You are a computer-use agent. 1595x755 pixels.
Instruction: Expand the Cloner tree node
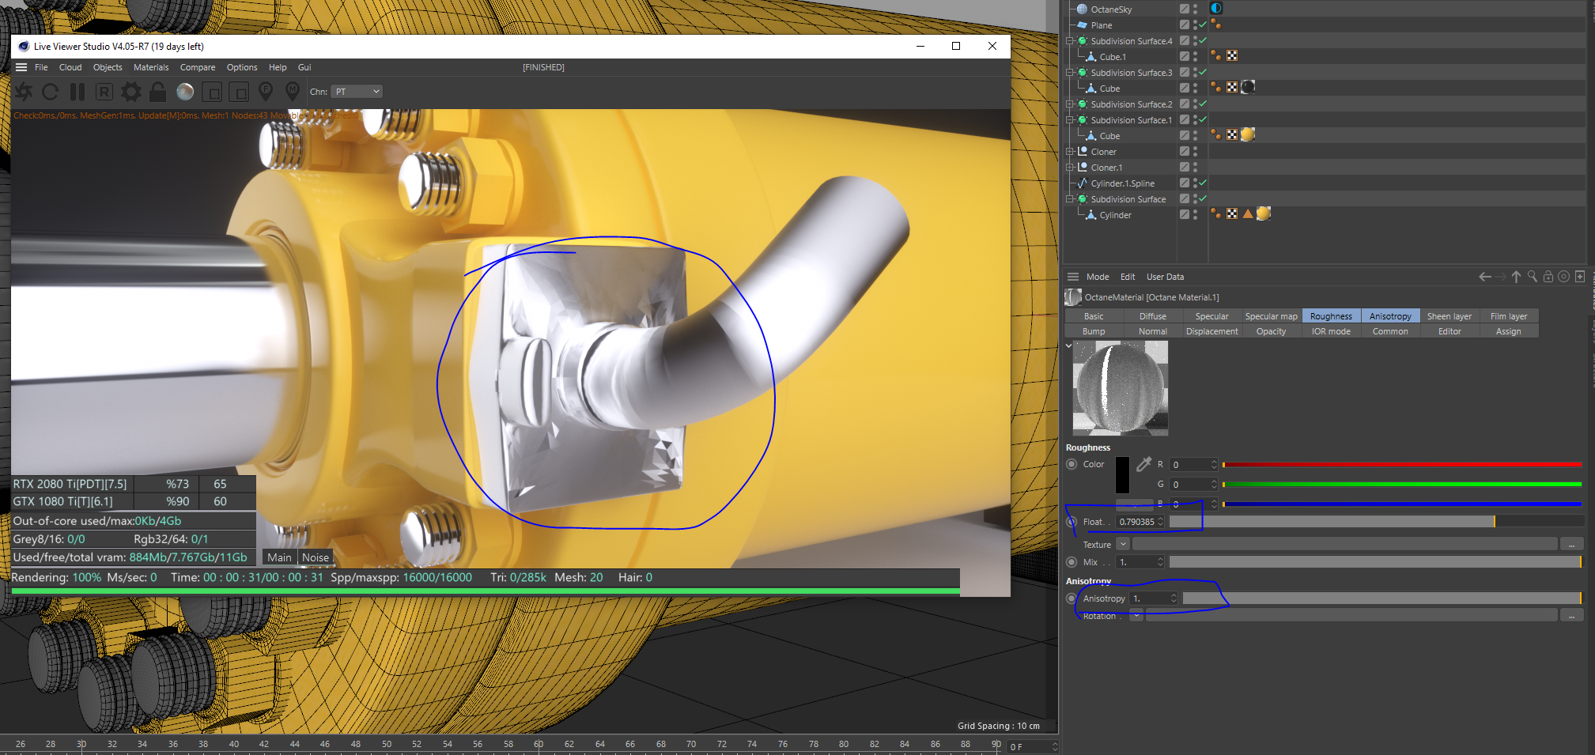coord(1069,152)
